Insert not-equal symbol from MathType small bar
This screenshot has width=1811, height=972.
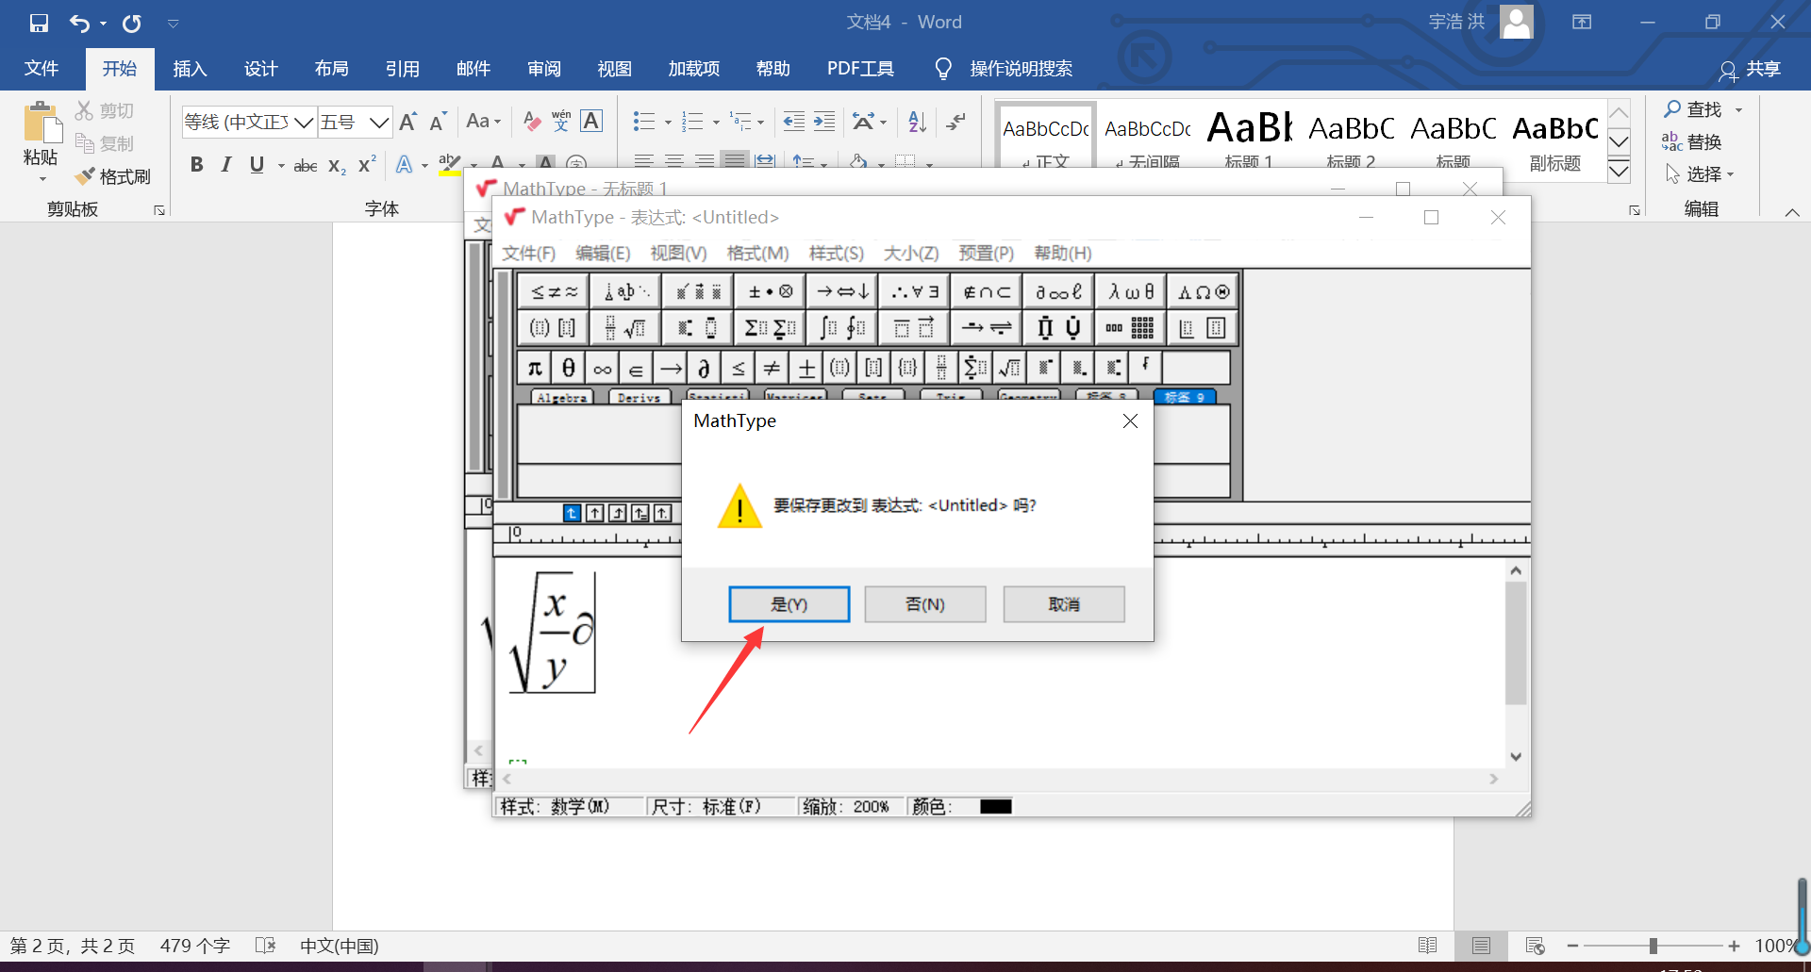click(x=773, y=368)
